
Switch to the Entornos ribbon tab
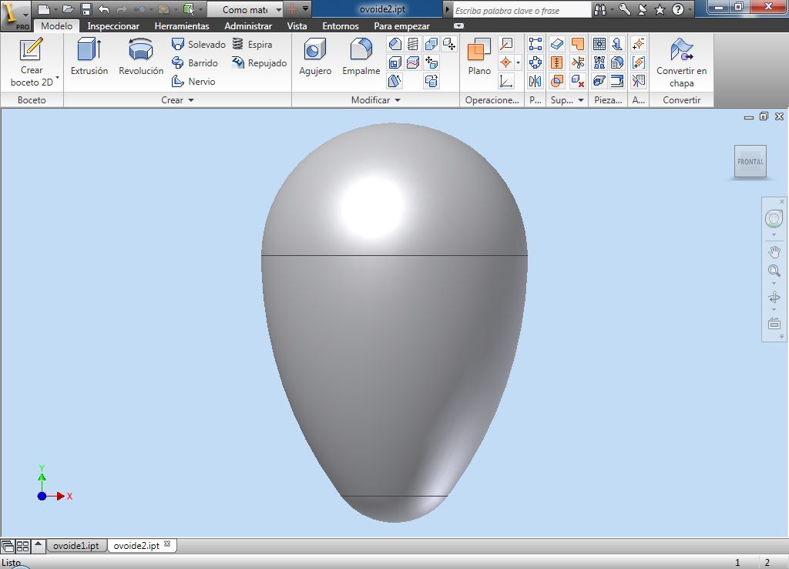(341, 26)
